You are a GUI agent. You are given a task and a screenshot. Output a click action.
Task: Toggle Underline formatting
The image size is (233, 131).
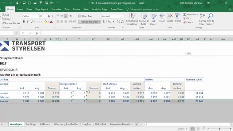coord(31,22)
